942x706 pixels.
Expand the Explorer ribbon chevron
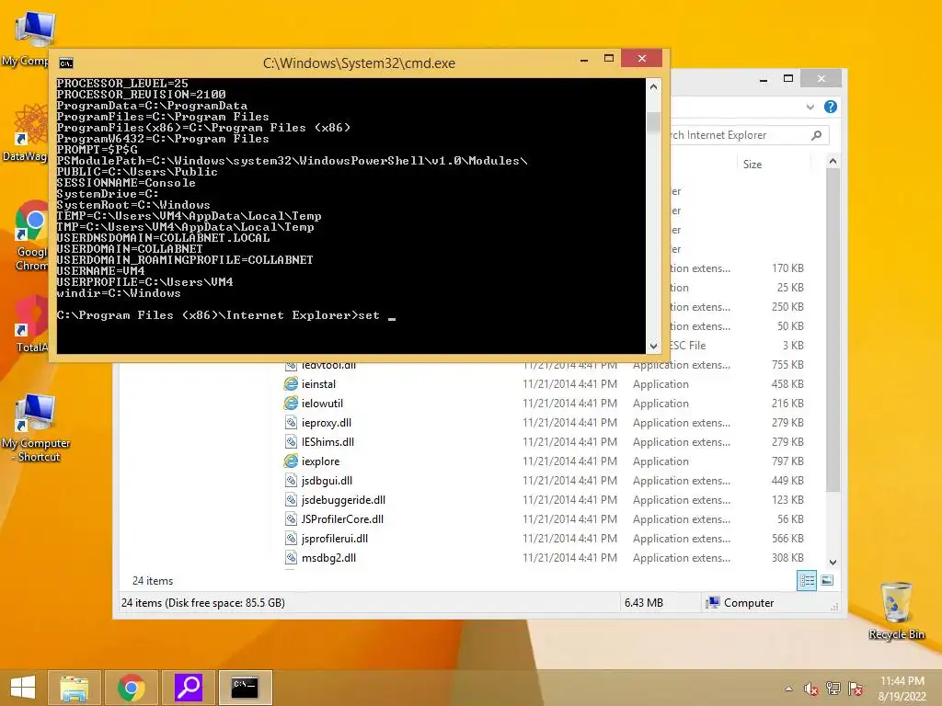point(810,107)
